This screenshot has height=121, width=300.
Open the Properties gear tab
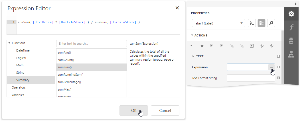point(291,14)
